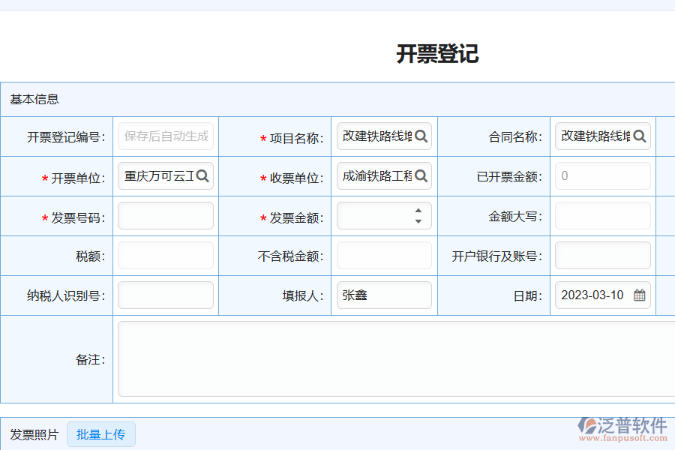Click inside the 开户银行及账号 input field
675x450 pixels.
click(x=601, y=255)
